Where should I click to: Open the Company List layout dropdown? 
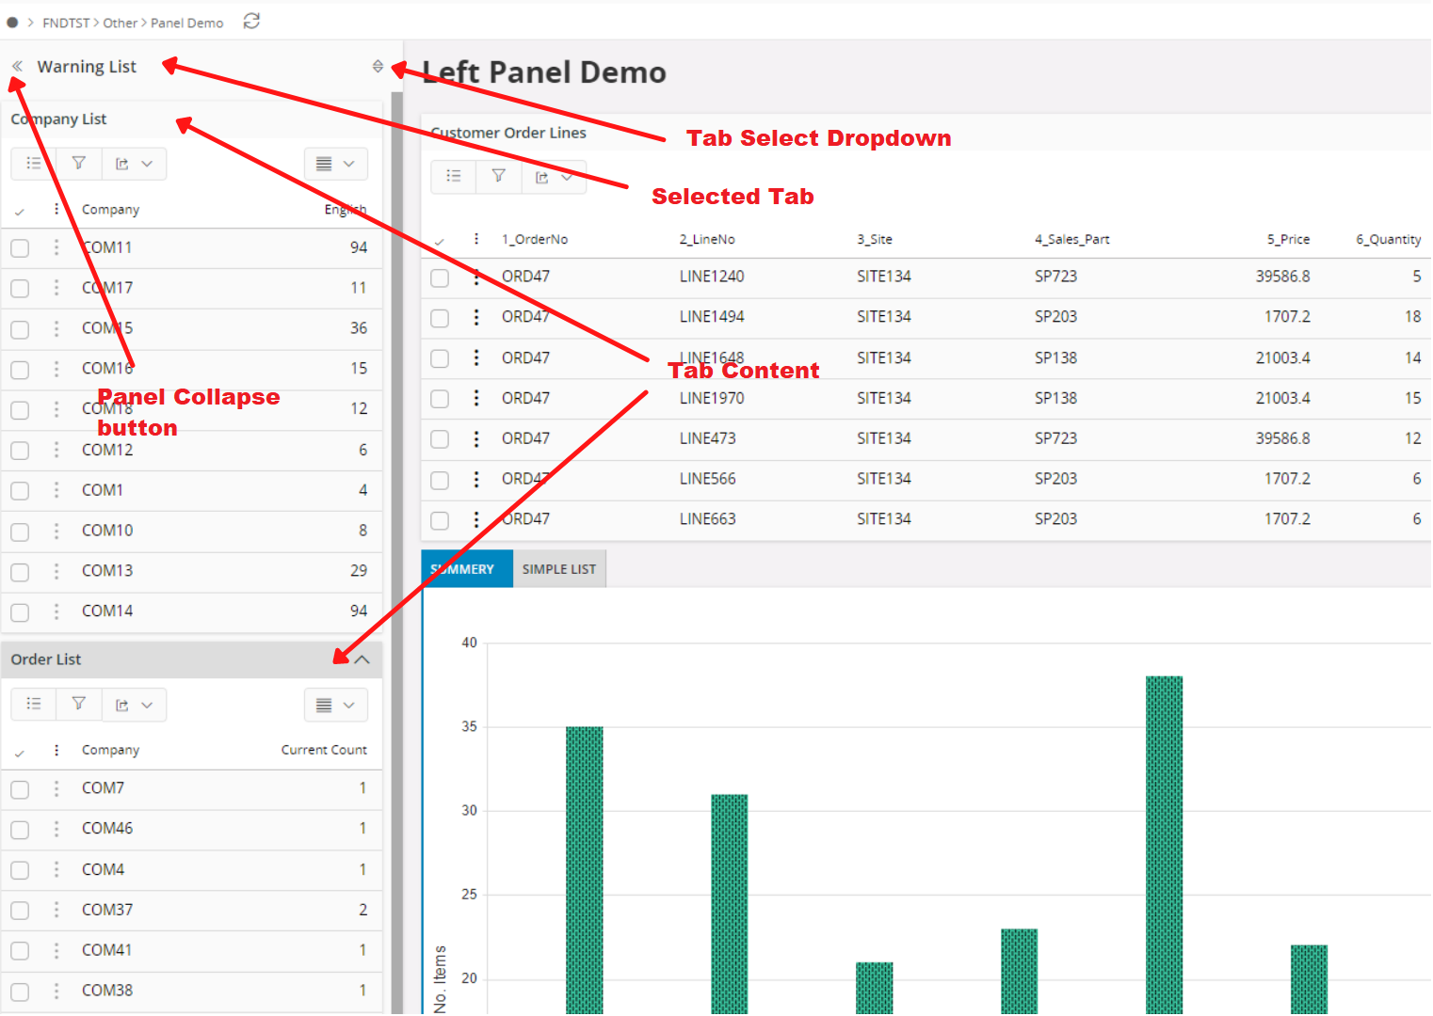(x=336, y=164)
